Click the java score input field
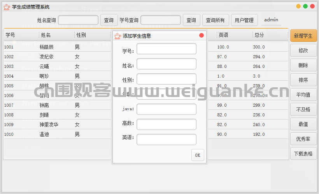 [x=167, y=109]
